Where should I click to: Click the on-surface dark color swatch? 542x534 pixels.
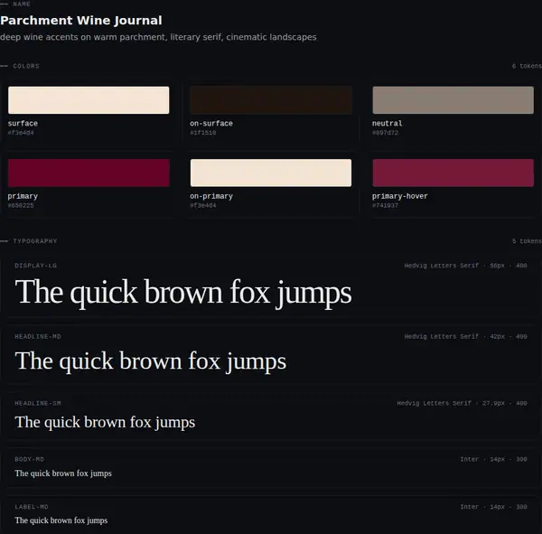click(271, 100)
